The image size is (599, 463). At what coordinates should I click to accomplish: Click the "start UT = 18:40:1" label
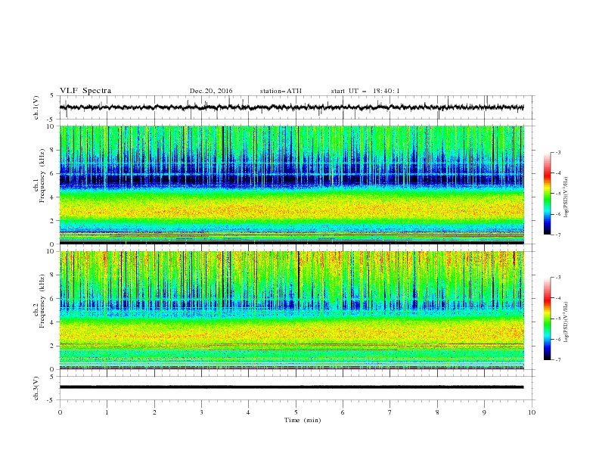(365, 91)
